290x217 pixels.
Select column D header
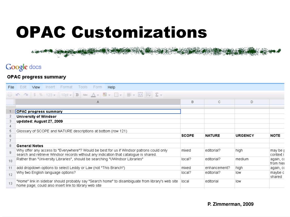coord(252,102)
